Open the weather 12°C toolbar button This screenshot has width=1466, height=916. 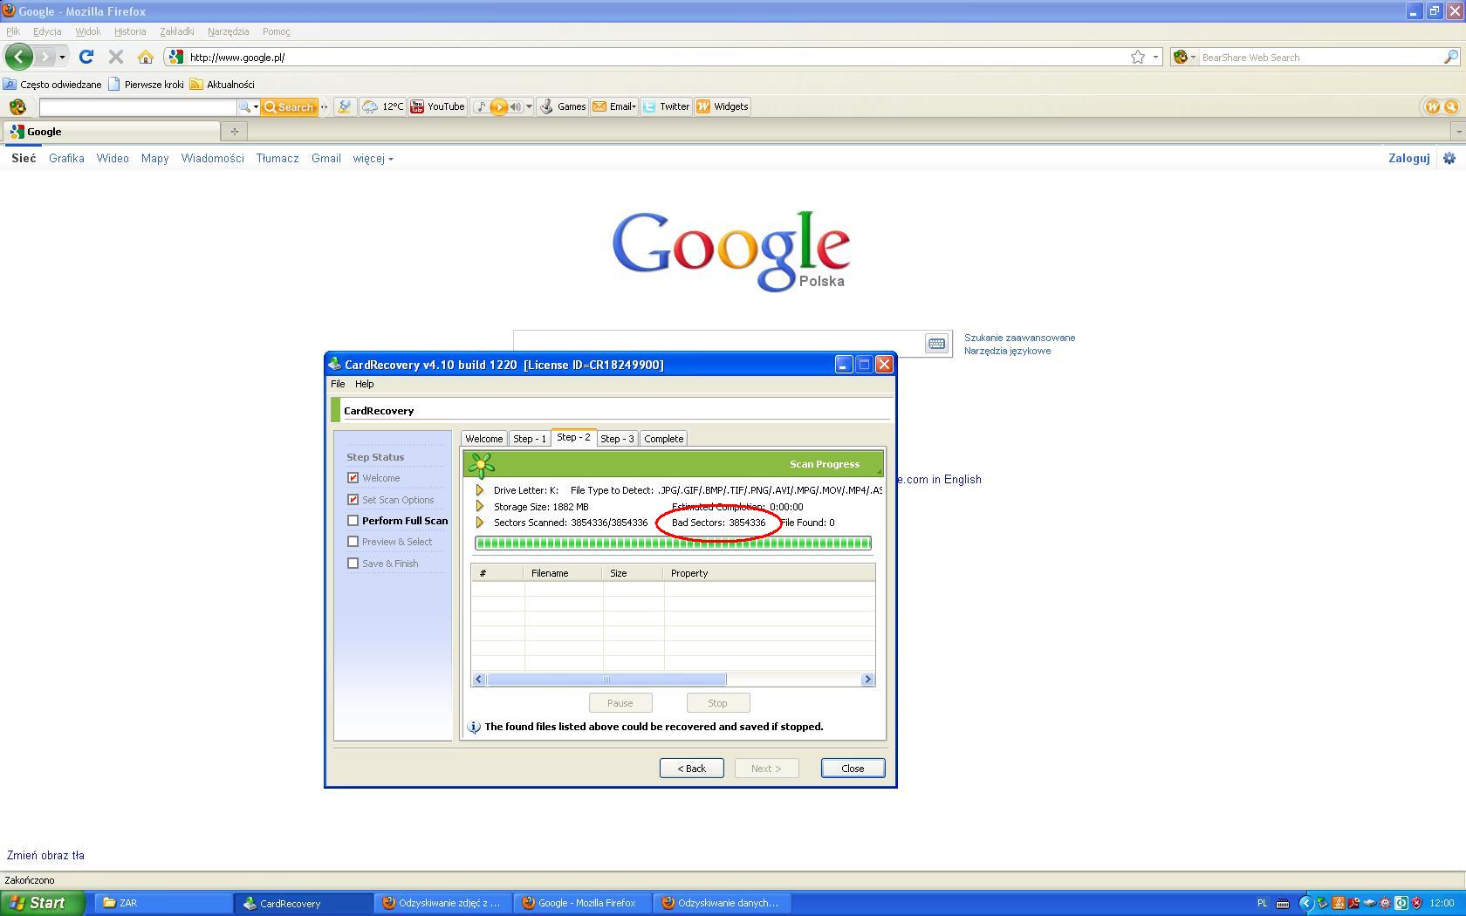(383, 106)
